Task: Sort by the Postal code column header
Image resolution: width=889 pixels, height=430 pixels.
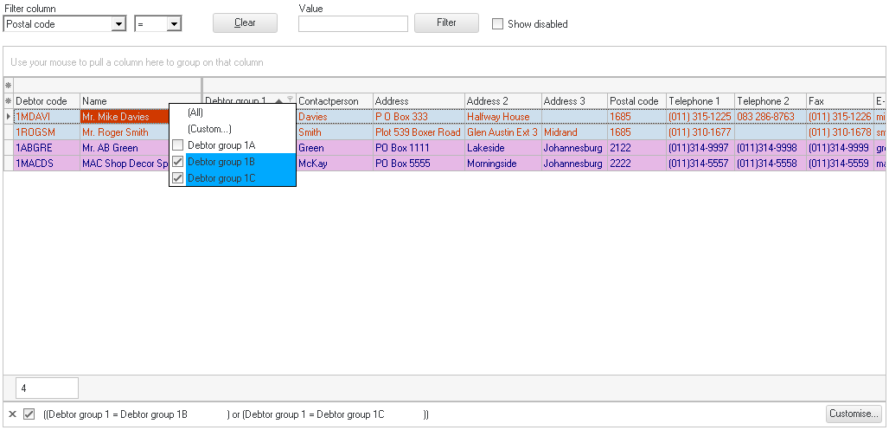Action: (634, 101)
